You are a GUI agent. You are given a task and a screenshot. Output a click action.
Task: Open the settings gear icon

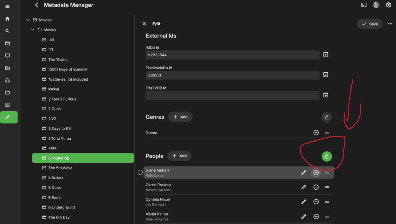pos(388,5)
